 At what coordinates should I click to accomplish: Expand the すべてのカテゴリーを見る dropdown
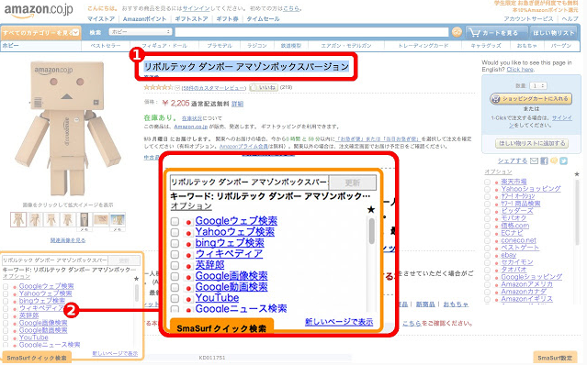(x=40, y=33)
